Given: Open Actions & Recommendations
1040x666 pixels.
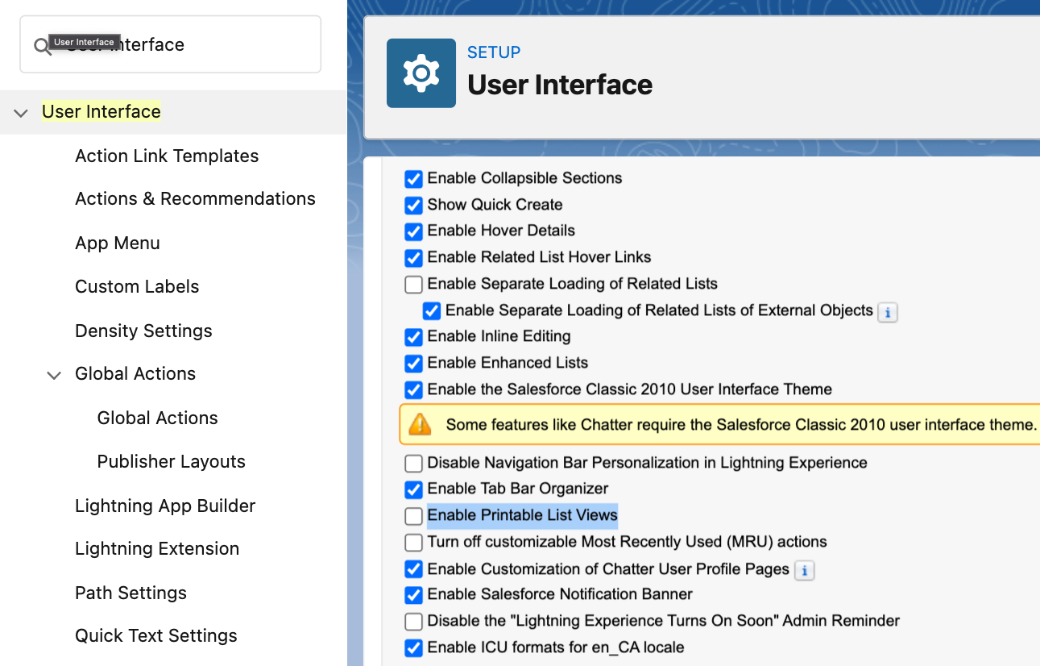Looking at the screenshot, I should (195, 199).
